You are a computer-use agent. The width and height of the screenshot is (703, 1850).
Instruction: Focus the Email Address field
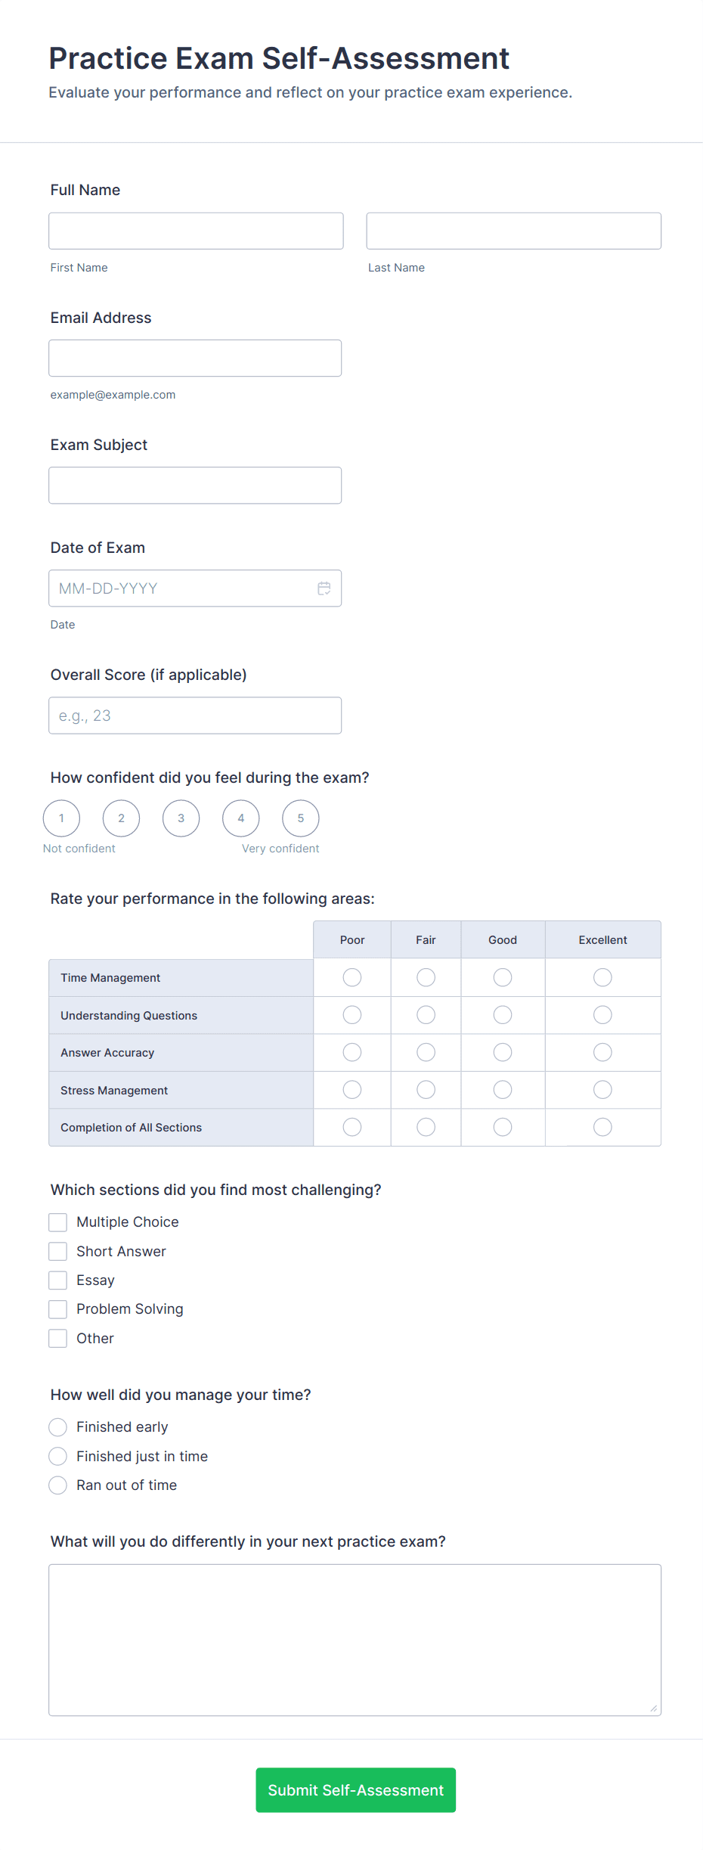coord(195,358)
